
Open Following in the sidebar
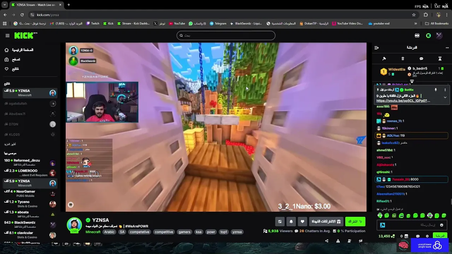point(12,69)
